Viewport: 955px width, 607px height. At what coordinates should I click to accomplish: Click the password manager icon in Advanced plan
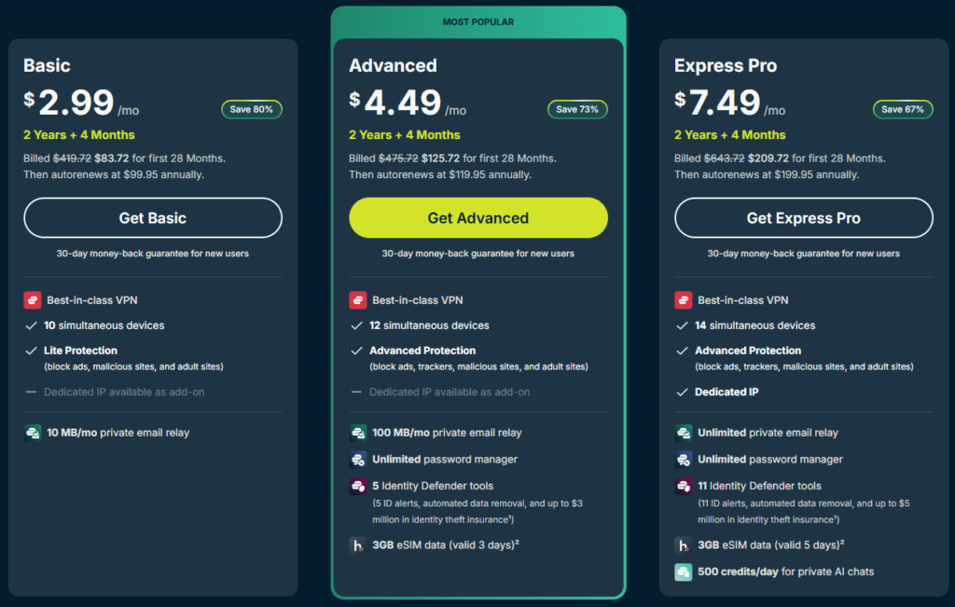point(357,460)
